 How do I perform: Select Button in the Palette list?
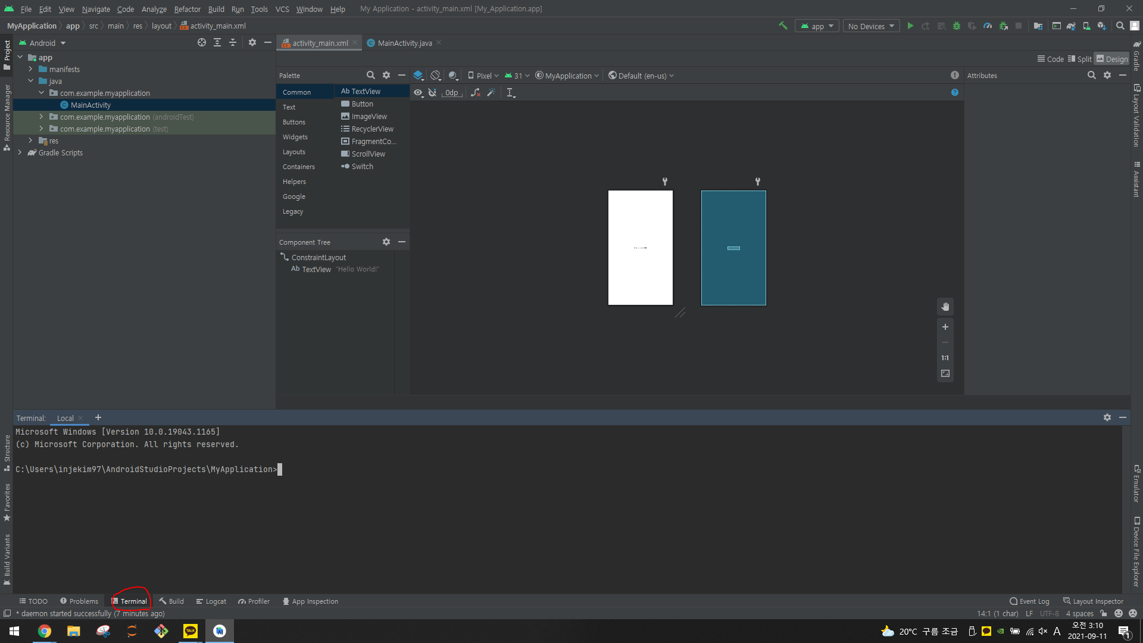[x=362, y=104]
